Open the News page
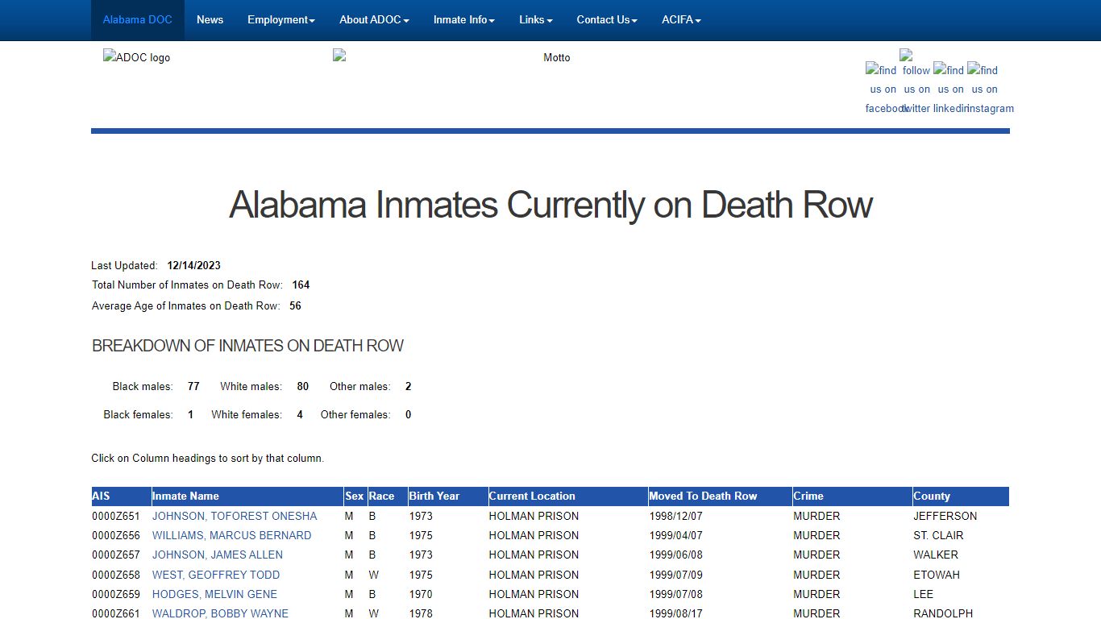This screenshot has width=1101, height=619. click(x=210, y=20)
